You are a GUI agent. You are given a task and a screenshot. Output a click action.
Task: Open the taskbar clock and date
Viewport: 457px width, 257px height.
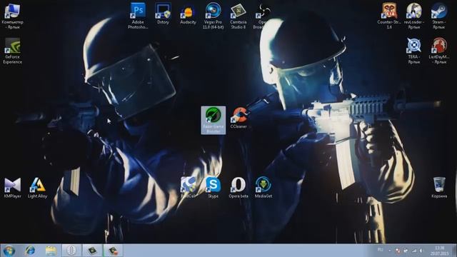pyautogui.click(x=439, y=251)
